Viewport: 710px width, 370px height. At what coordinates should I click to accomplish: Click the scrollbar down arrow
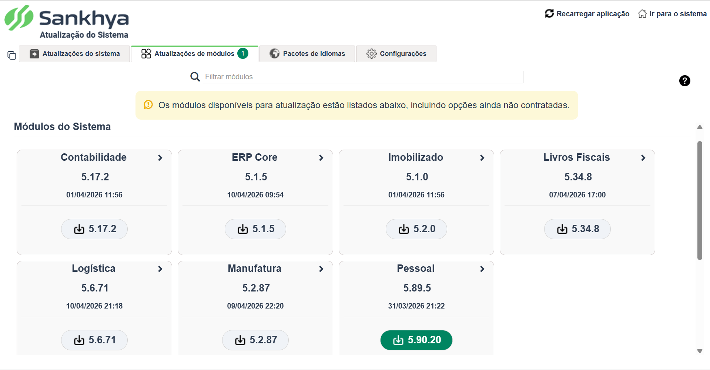pos(700,351)
